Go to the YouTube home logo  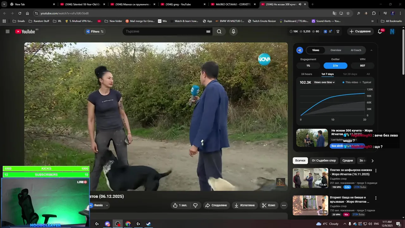tap(25, 31)
